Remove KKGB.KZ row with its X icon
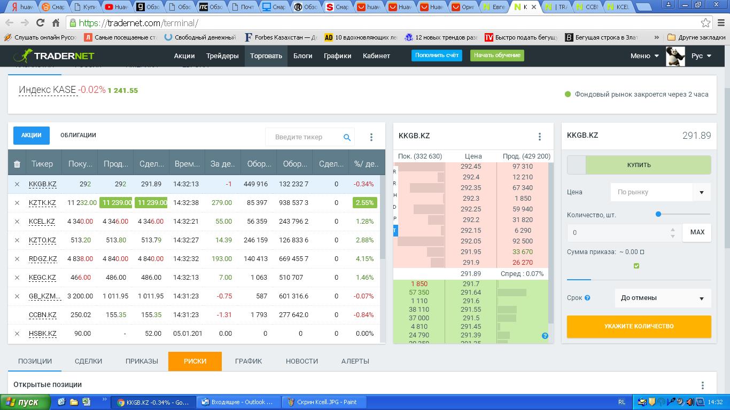Image resolution: width=730 pixels, height=410 pixels. [x=17, y=184]
